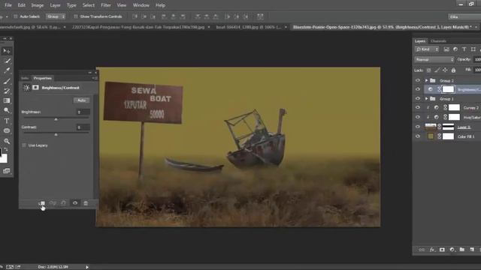Delete the adjustment layer via Properties trash
Screen dimensions: 481x270
click(86, 203)
